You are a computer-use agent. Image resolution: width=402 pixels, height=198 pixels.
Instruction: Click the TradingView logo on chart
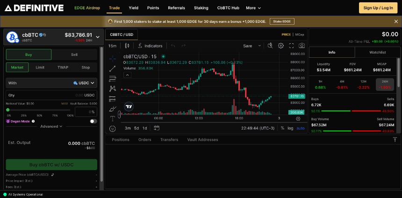[129, 107]
